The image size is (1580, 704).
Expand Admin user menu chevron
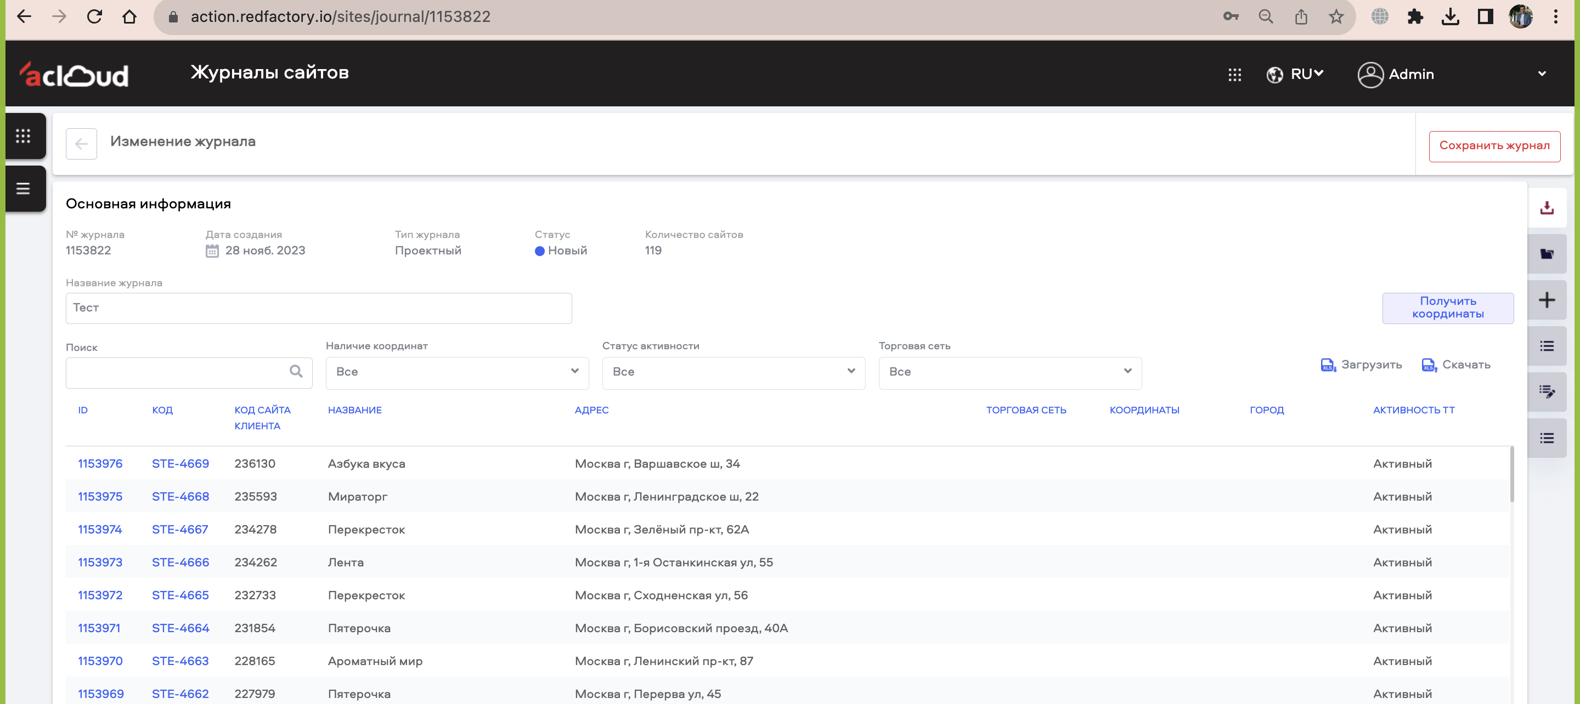pos(1542,73)
